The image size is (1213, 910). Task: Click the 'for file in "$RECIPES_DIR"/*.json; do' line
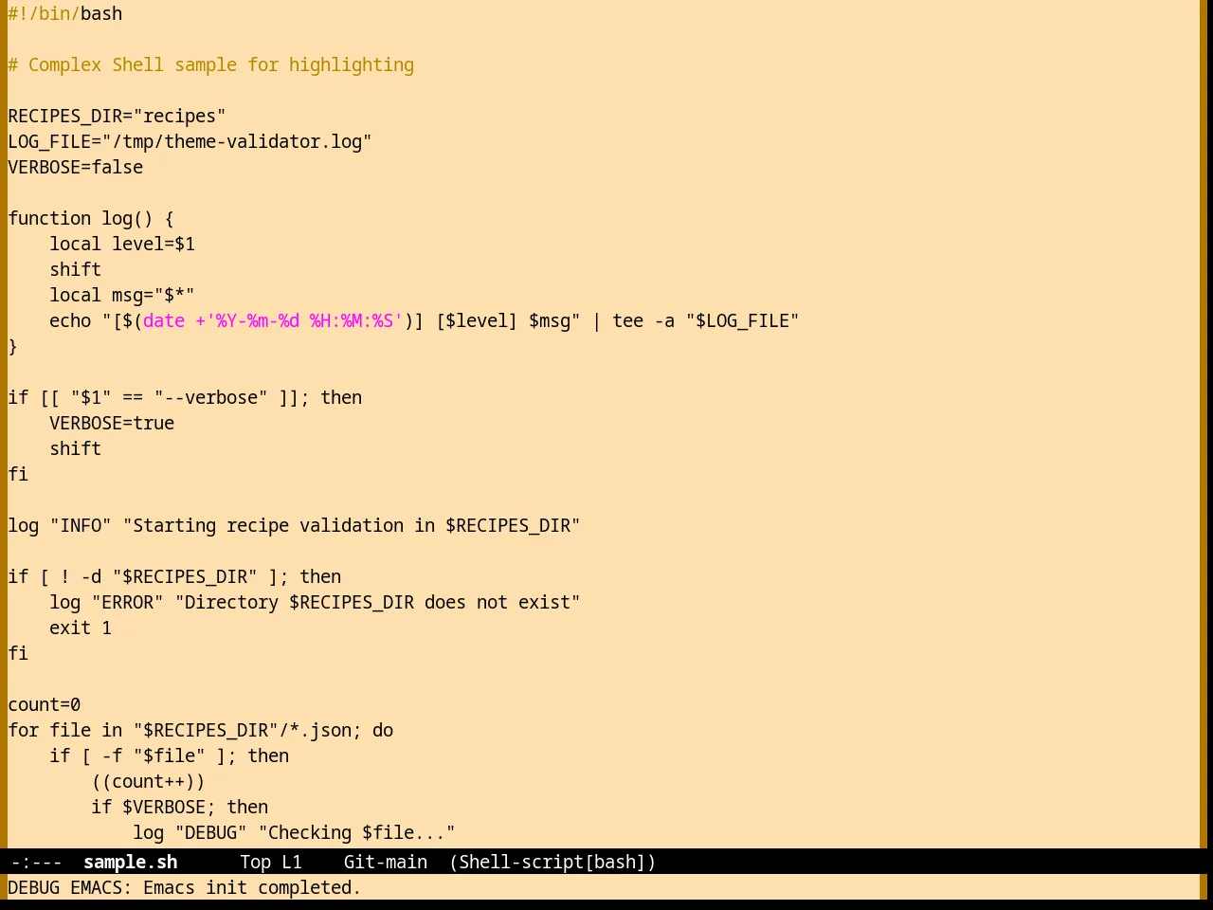(x=201, y=730)
